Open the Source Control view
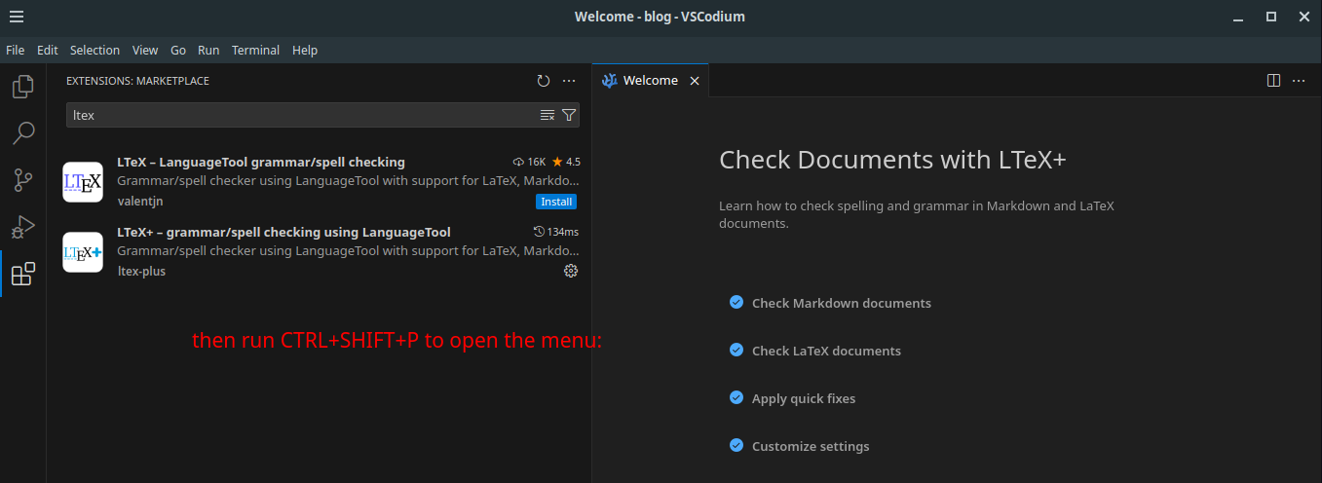This screenshot has height=483, width=1322. [x=22, y=180]
